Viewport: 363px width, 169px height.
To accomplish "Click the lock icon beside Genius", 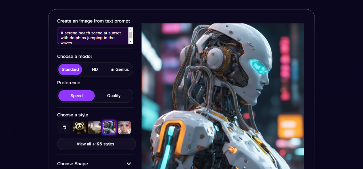I will point(113,69).
